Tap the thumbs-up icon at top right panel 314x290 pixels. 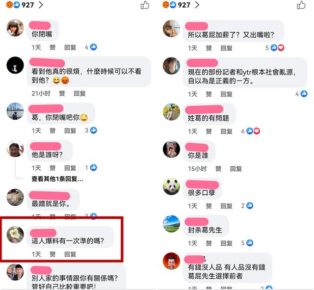click(301, 5)
